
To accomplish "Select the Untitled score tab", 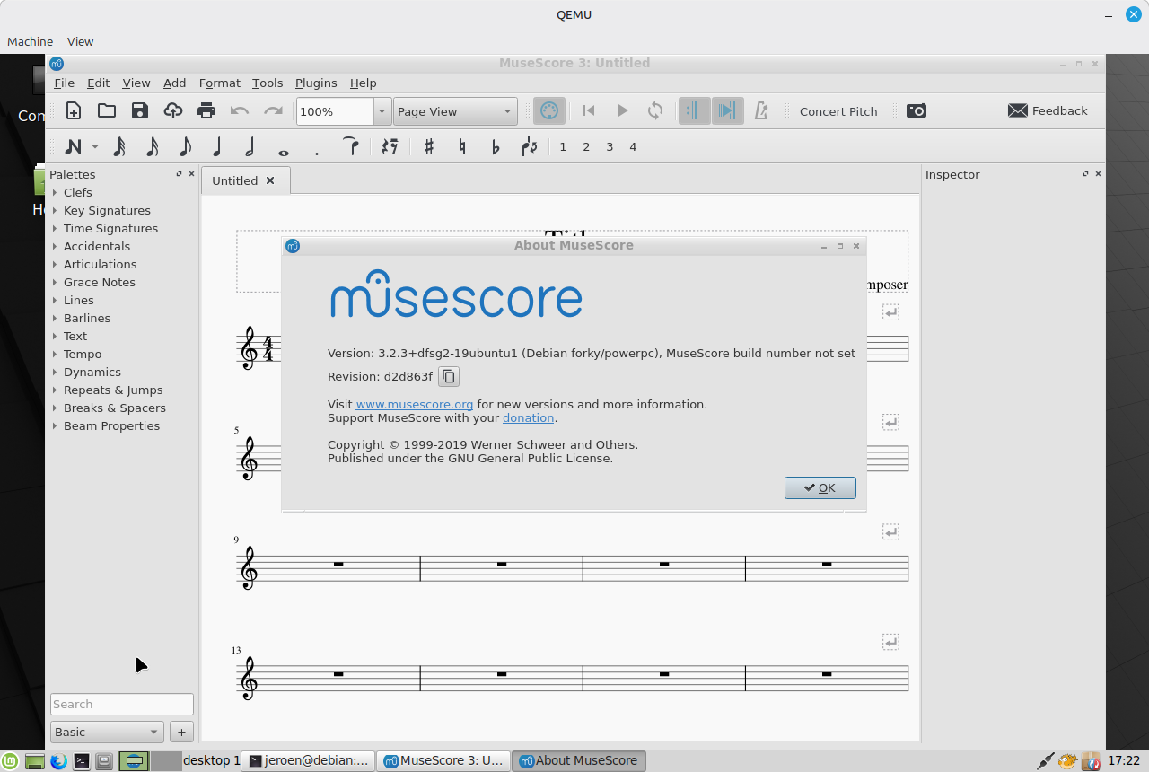I will point(235,180).
